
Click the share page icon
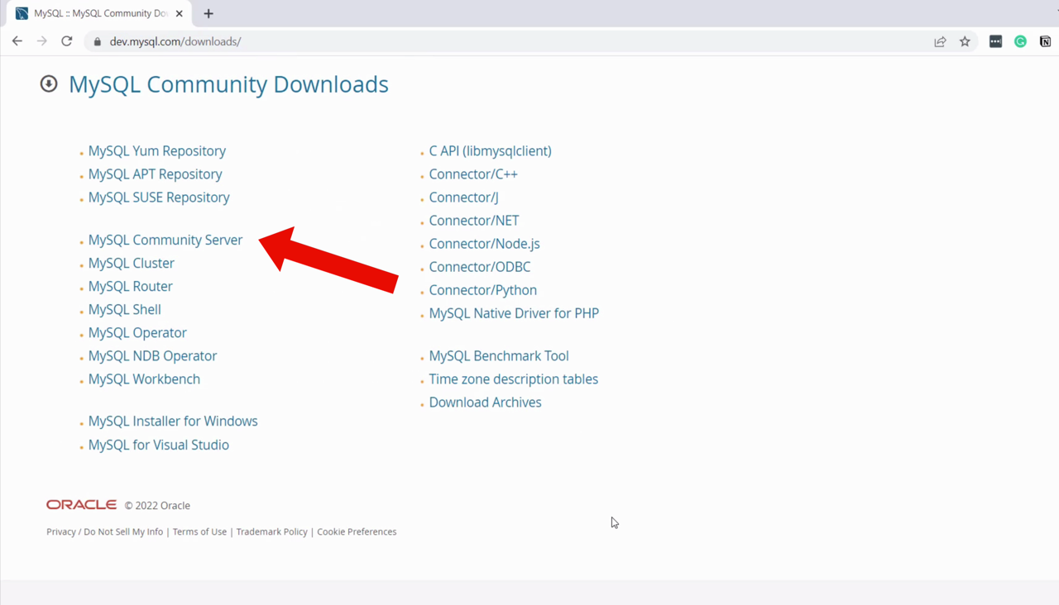(x=940, y=41)
